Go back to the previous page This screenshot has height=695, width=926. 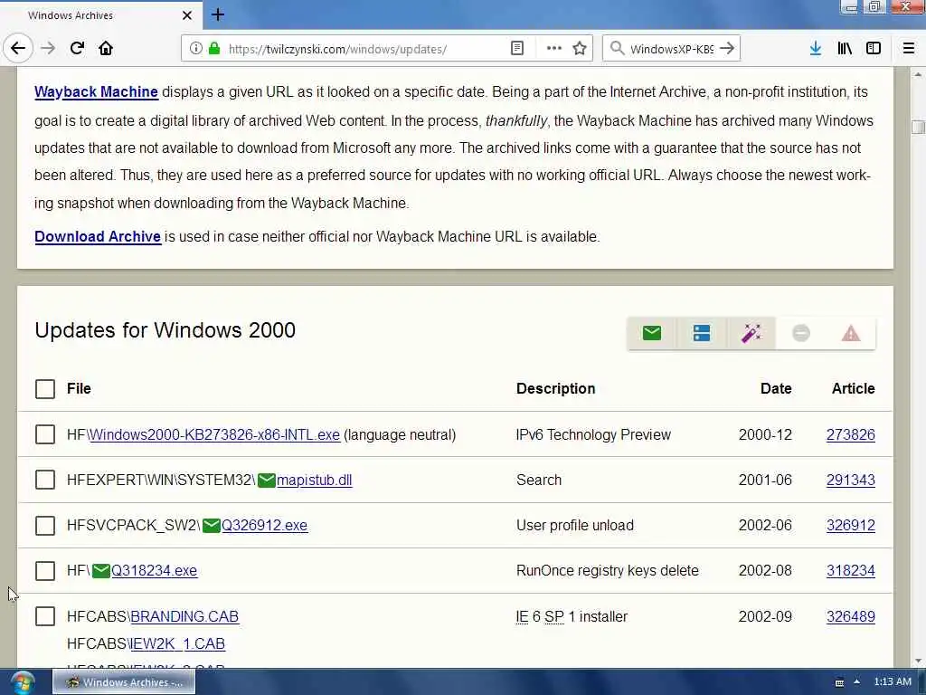18,49
